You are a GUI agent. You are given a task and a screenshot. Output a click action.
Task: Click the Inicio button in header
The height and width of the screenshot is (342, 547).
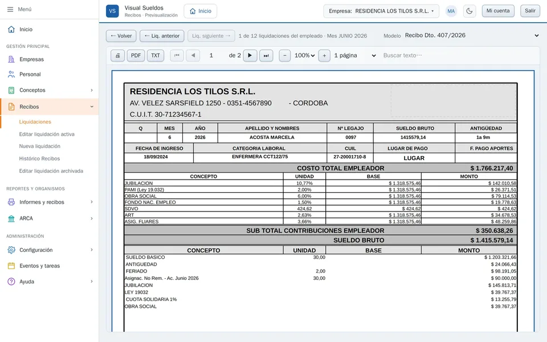(x=200, y=11)
